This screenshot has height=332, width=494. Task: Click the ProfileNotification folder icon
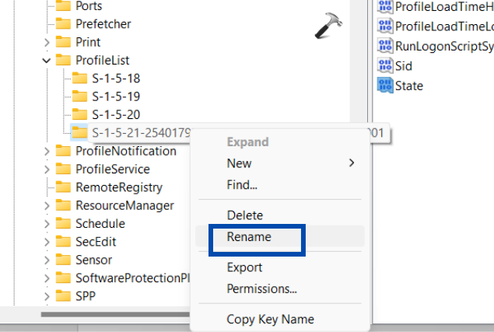(x=63, y=151)
